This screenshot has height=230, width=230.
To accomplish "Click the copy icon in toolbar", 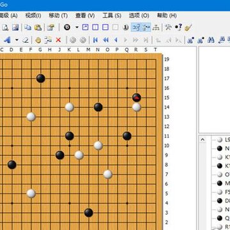I will click(x=27, y=27).
